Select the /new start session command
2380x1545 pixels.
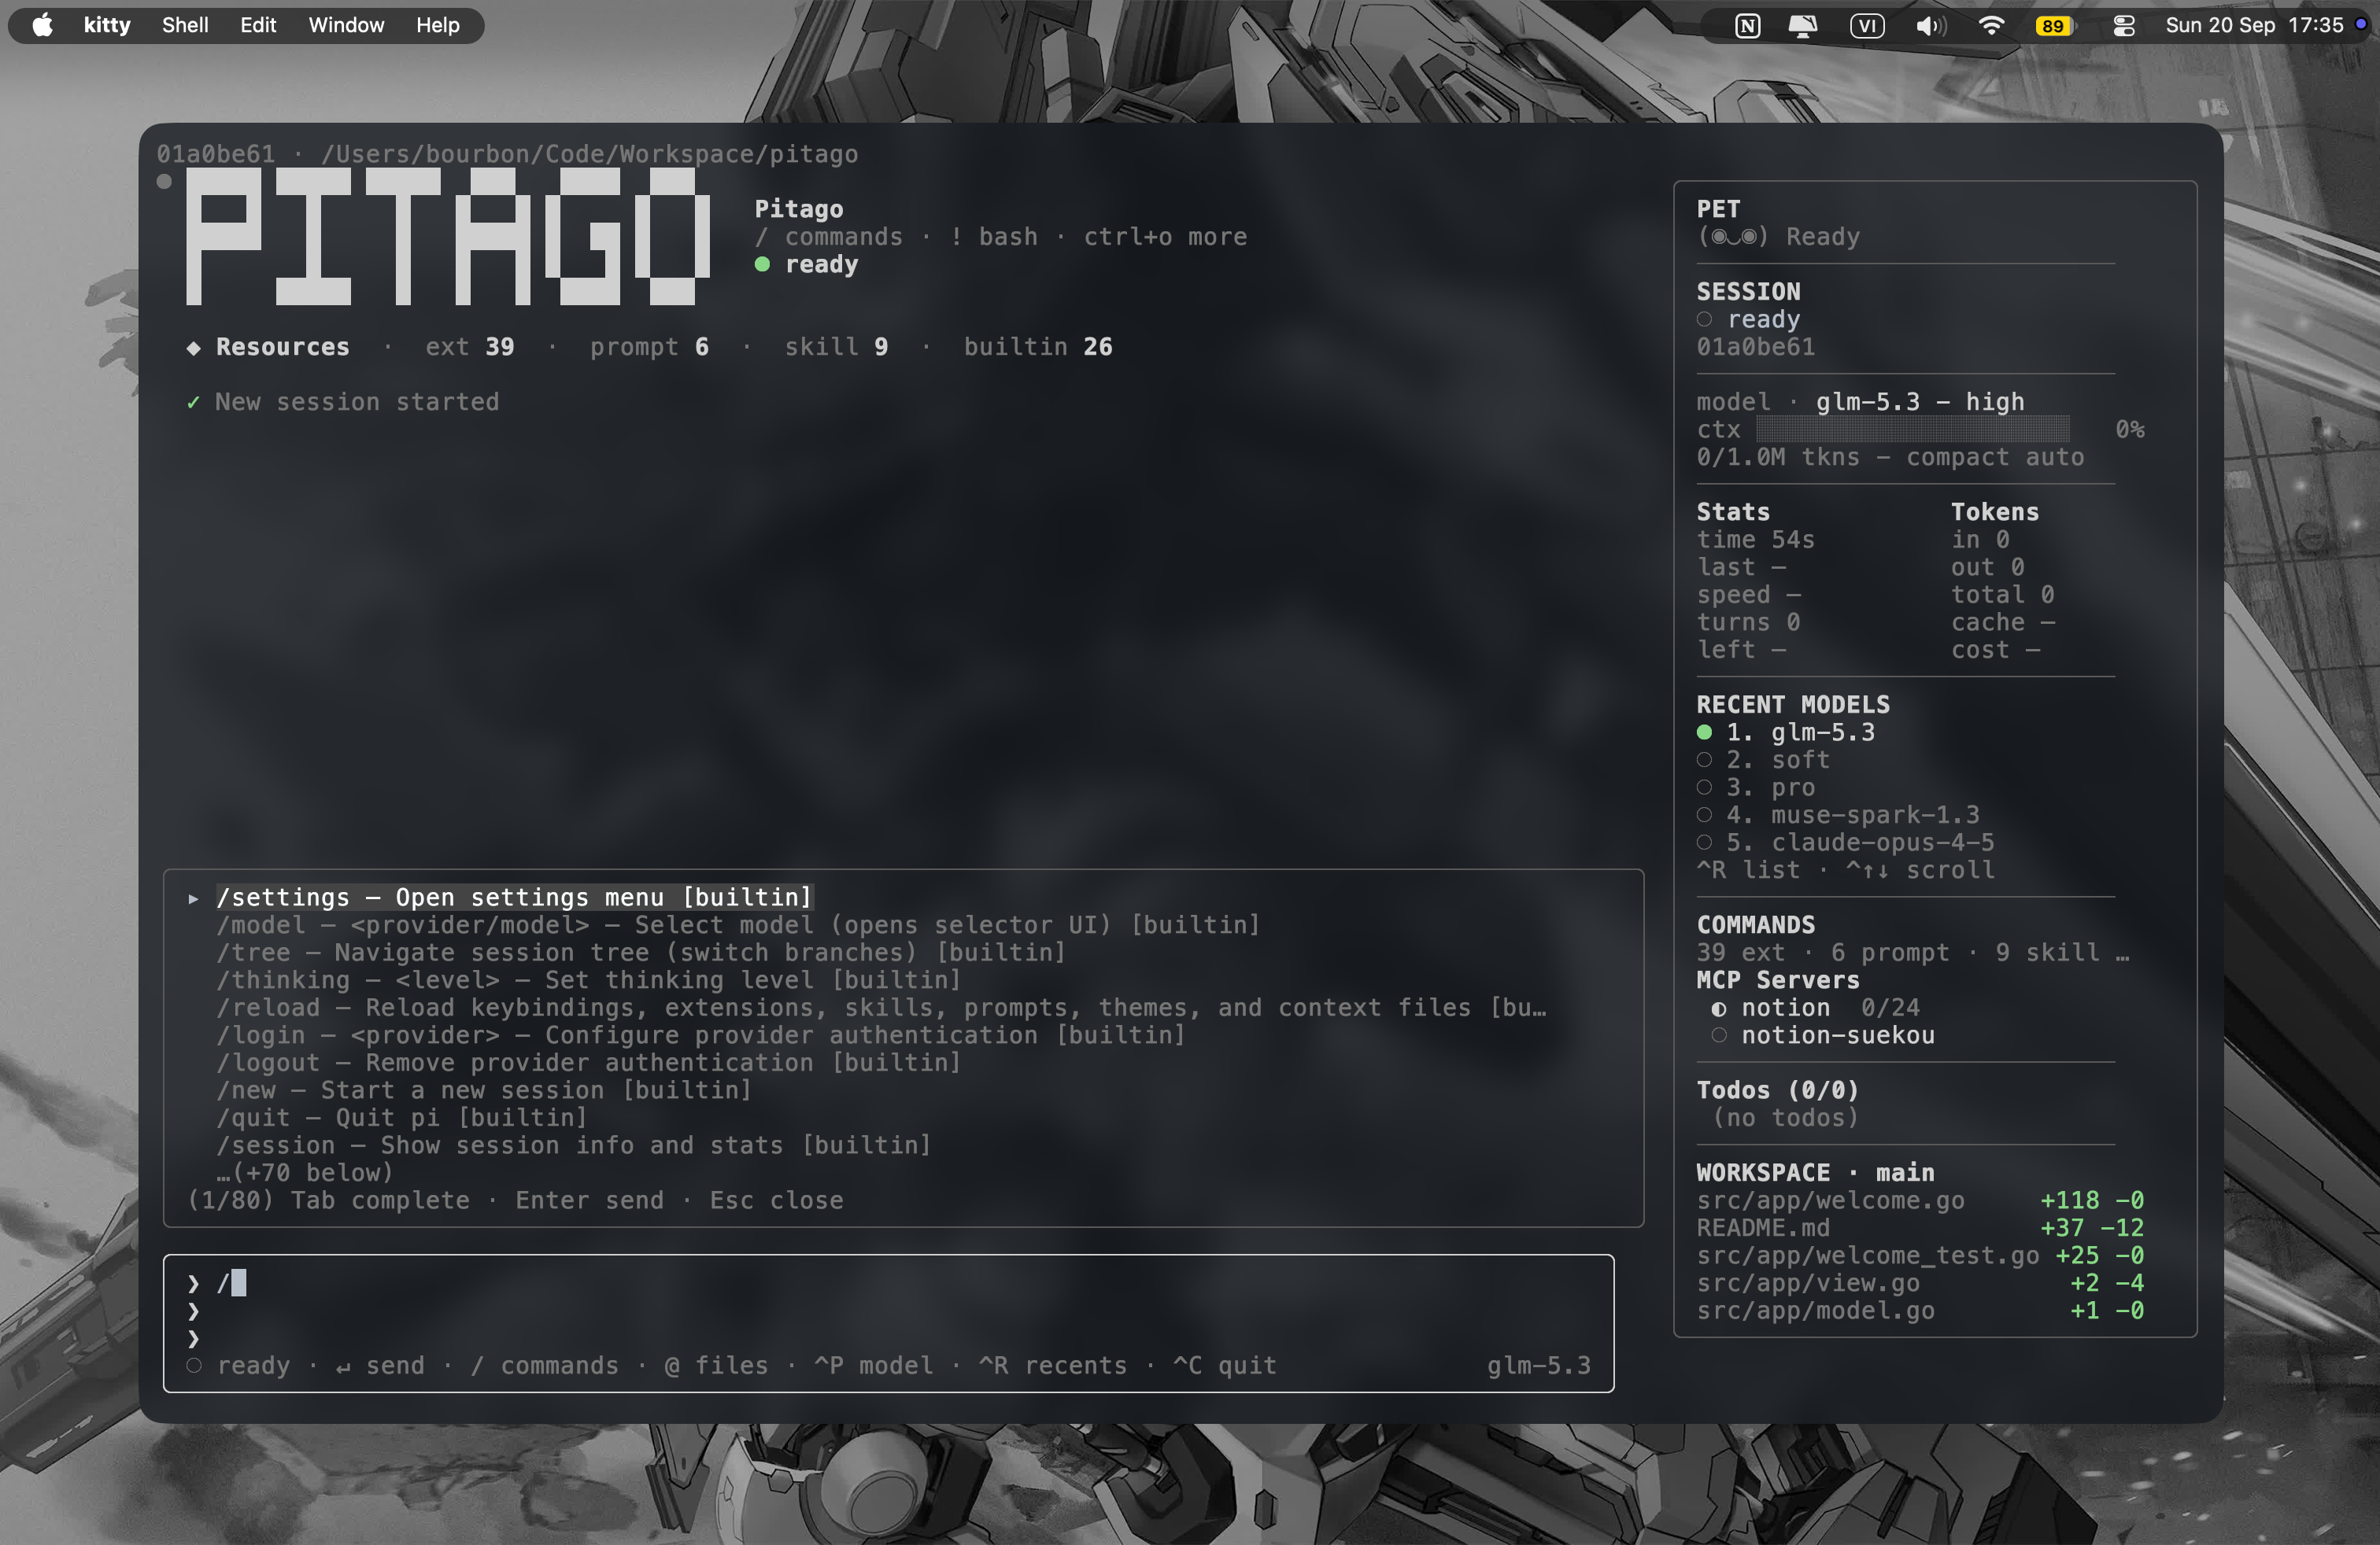[484, 1090]
